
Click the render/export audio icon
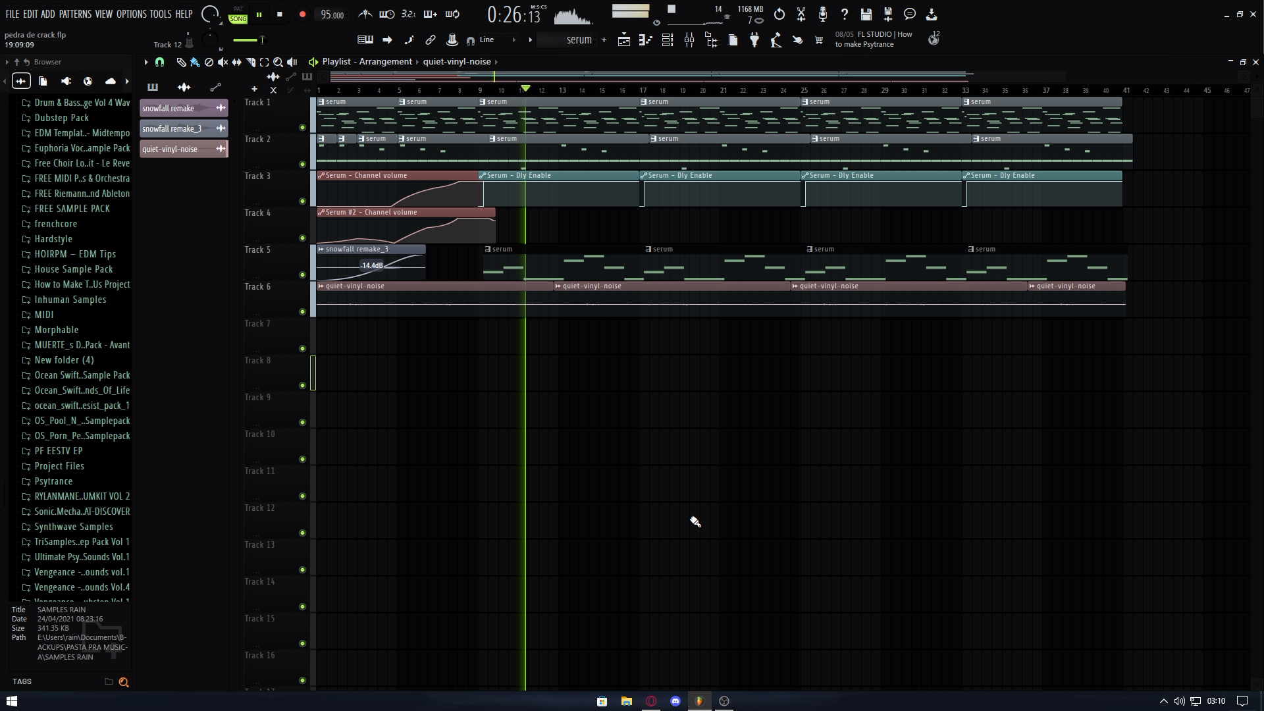coord(888,14)
